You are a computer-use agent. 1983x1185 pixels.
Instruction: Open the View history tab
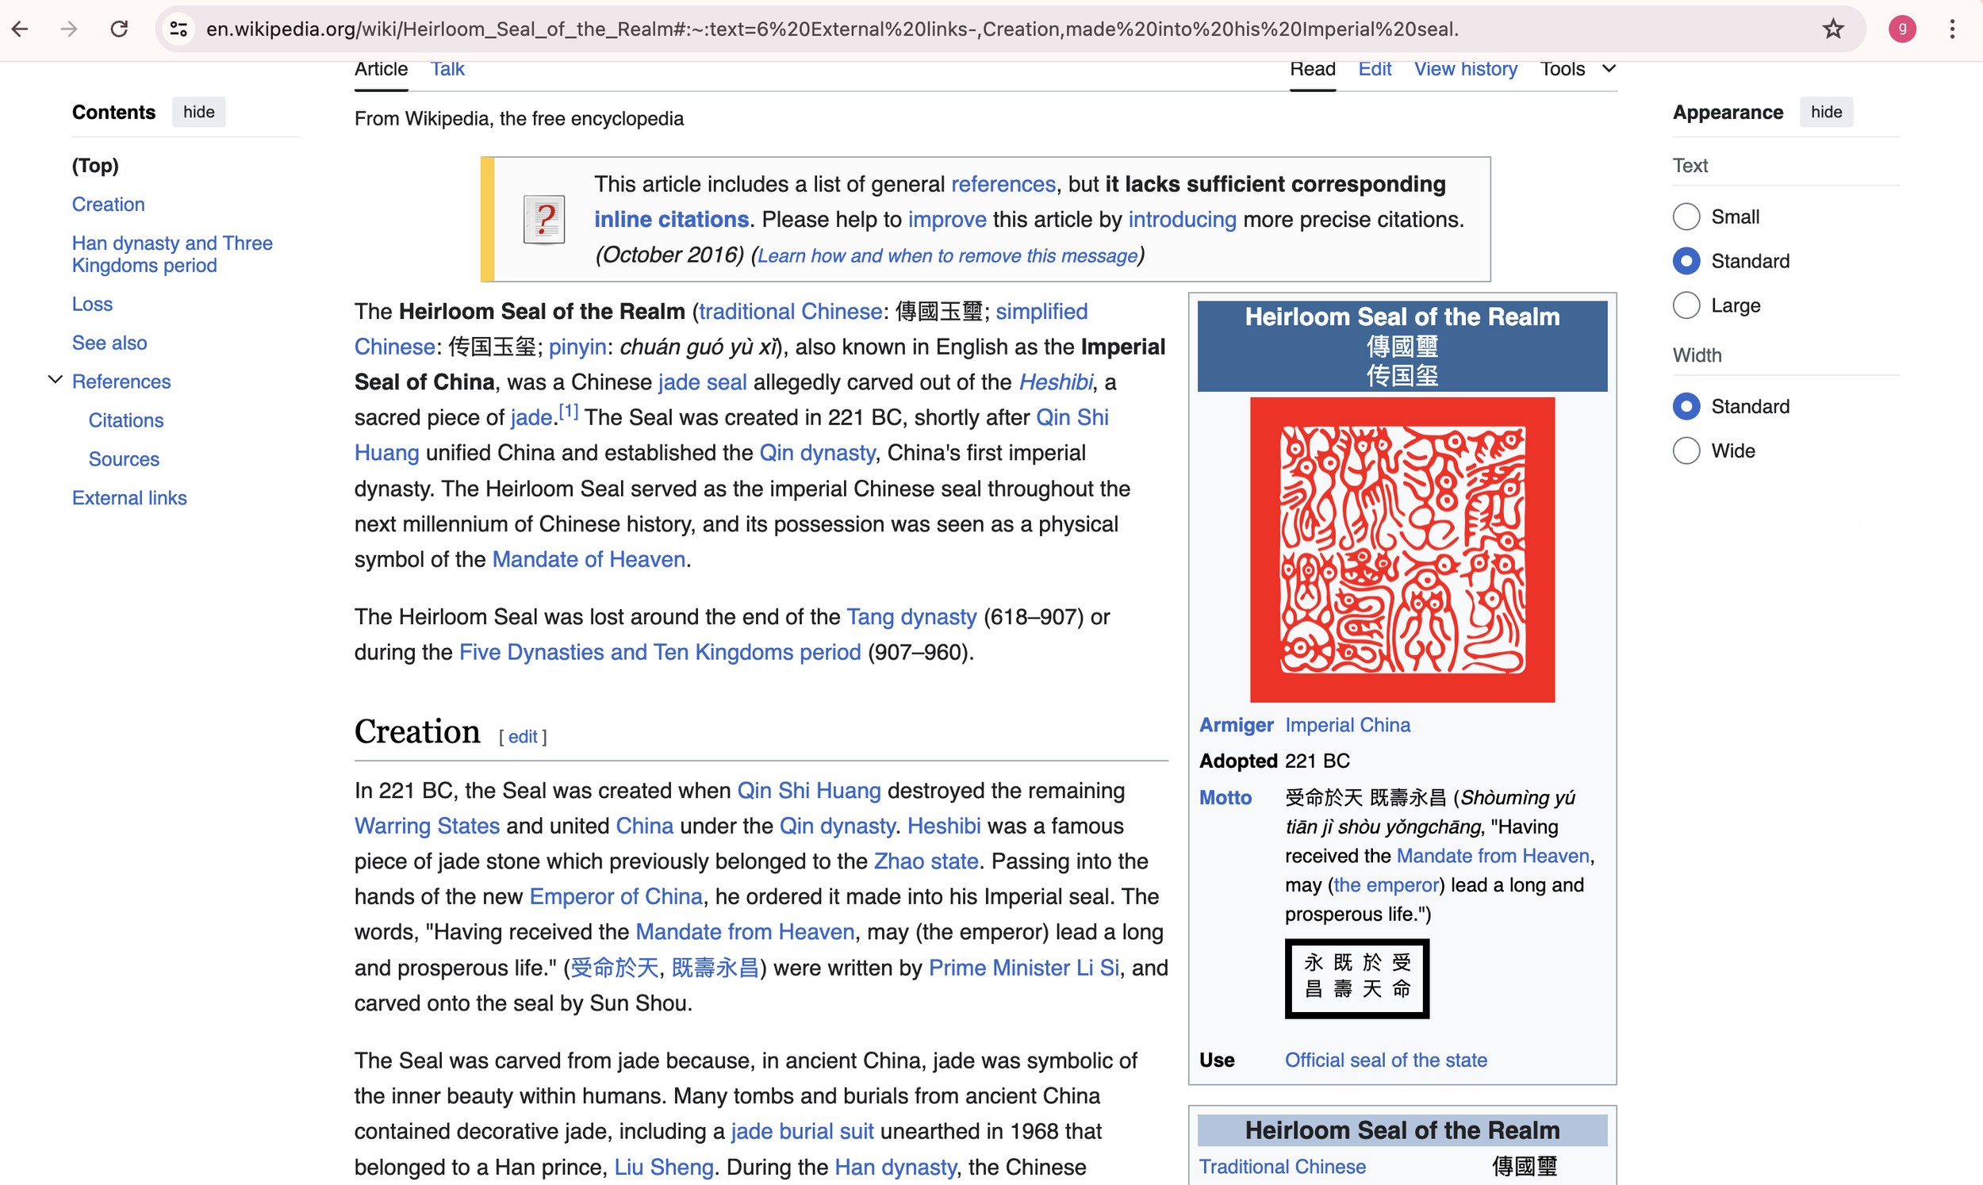[1465, 70]
